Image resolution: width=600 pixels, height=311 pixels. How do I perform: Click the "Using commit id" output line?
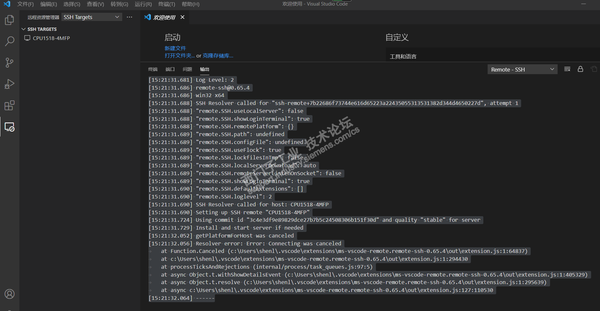[314, 220]
